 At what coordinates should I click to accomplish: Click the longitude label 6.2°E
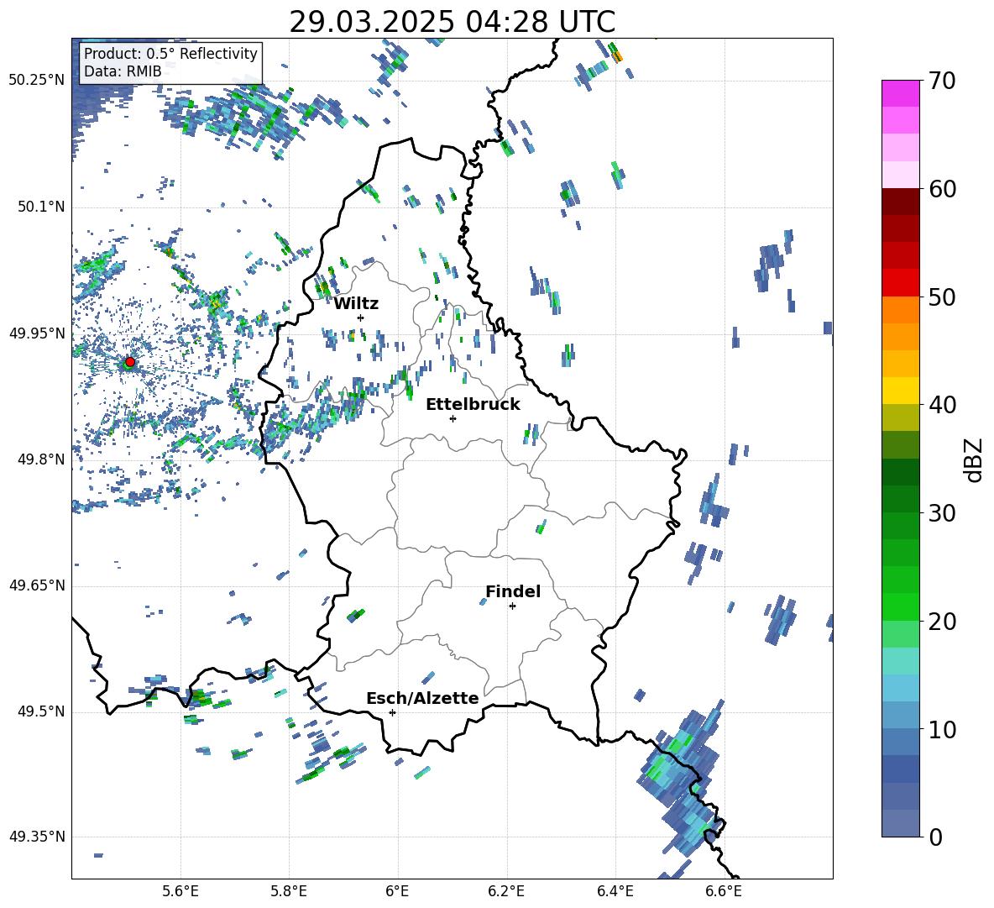tap(506, 891)
